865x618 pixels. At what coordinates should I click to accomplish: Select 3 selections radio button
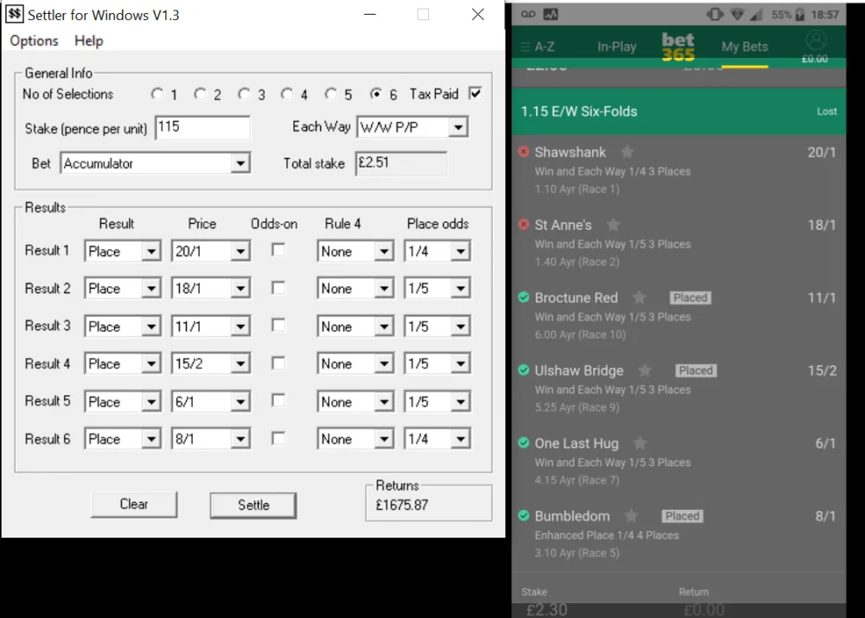(x=244, y=93)
